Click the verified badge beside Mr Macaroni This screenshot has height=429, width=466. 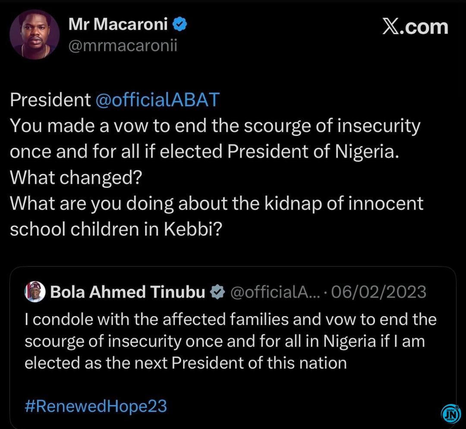click(x=180, y=25)
